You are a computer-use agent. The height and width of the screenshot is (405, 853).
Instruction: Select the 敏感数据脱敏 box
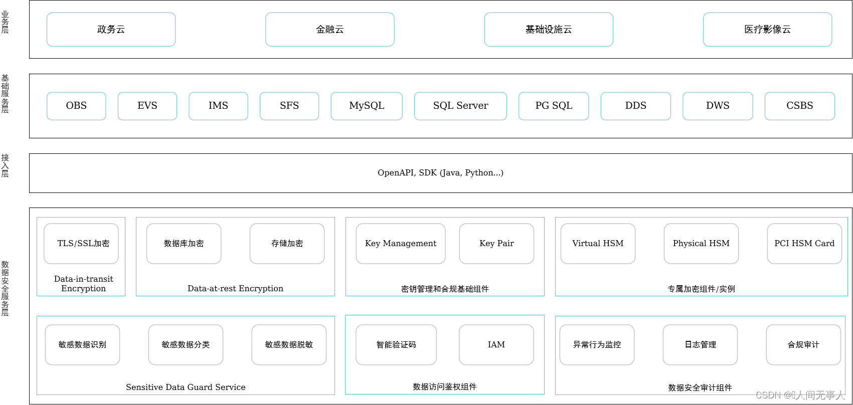(289, 345)
